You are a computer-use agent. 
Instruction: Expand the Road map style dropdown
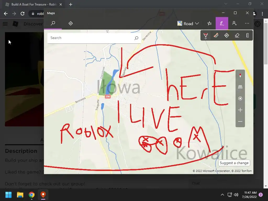pyautogui.click(x=188, y=23)
